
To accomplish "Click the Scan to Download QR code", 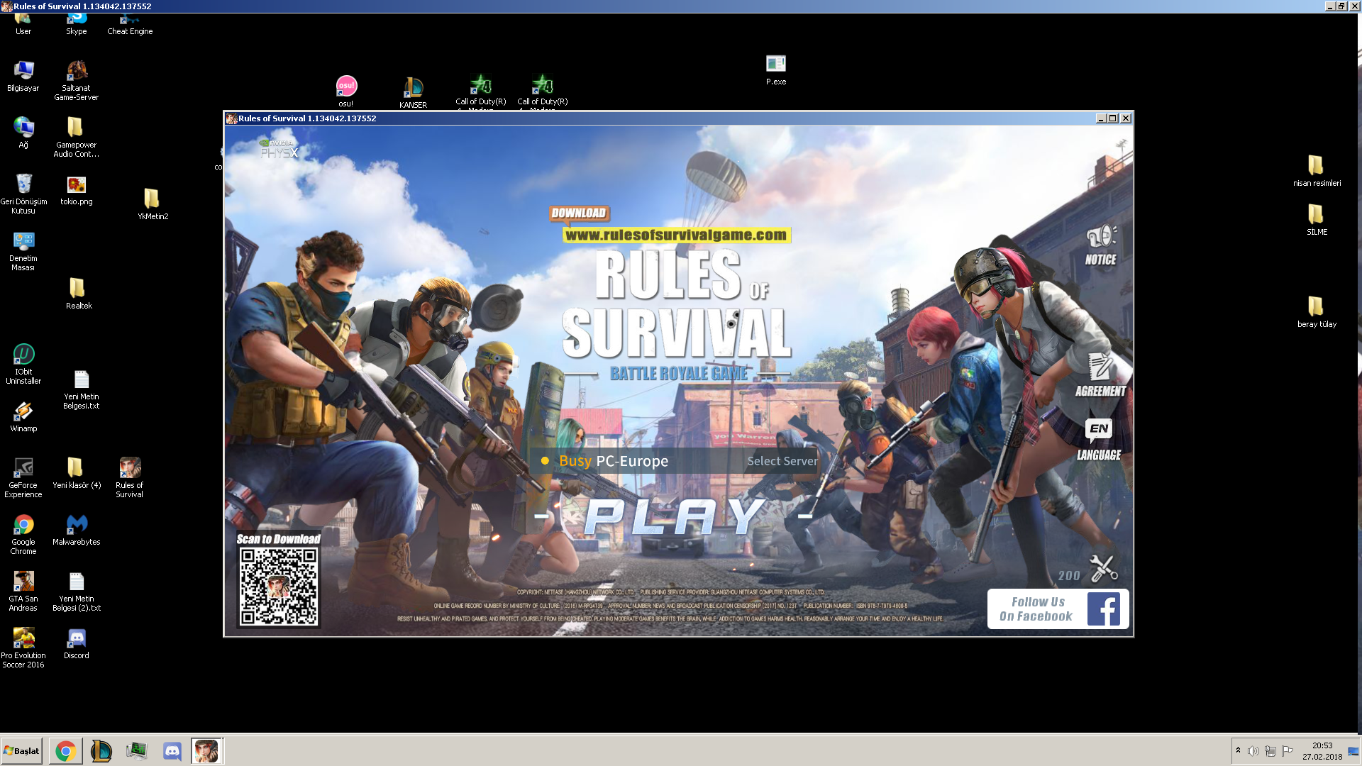I will [x=278, y=586].
